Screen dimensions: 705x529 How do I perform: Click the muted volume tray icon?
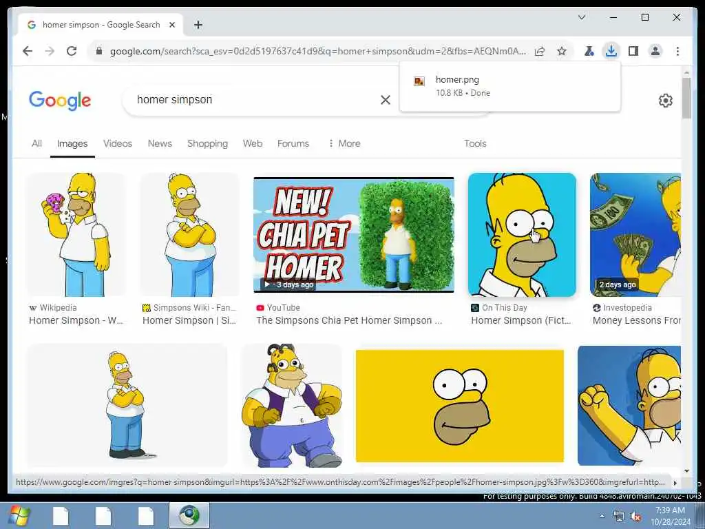coord(635,517)
